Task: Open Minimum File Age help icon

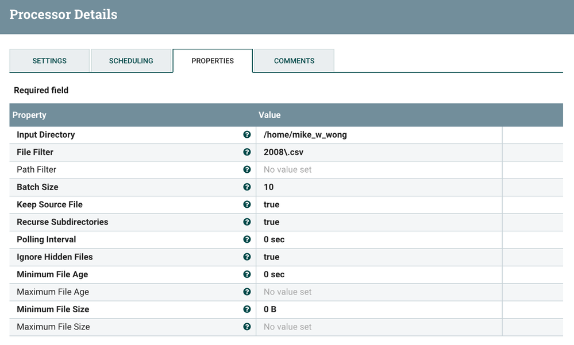Action: (246, 274)
